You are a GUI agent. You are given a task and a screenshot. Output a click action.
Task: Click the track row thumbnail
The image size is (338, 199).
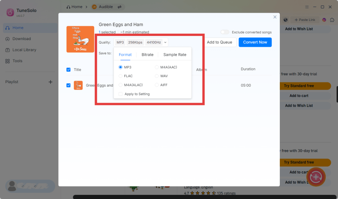point(78,85)
